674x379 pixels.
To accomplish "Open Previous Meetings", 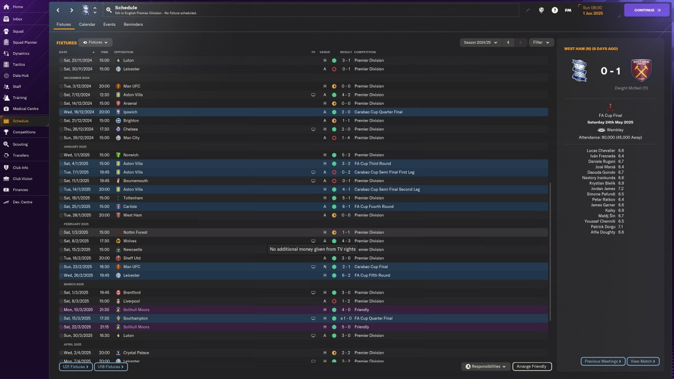I will pyautogui.click(x=603, y=361).
